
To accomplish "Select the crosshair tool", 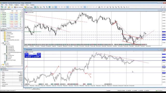I will coord(88,7).
